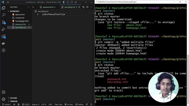The width and height of the screenshot is (189, 106).
Task: Toggle the bottom panel layout icon
Action: pos(68,2)
